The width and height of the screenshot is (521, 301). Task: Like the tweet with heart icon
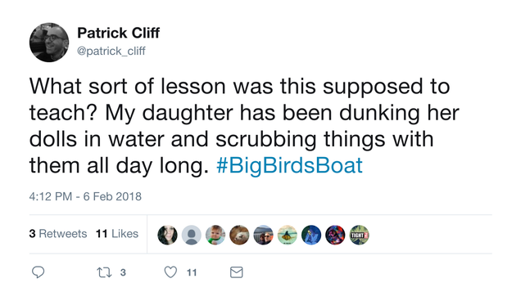coord(170,272)
